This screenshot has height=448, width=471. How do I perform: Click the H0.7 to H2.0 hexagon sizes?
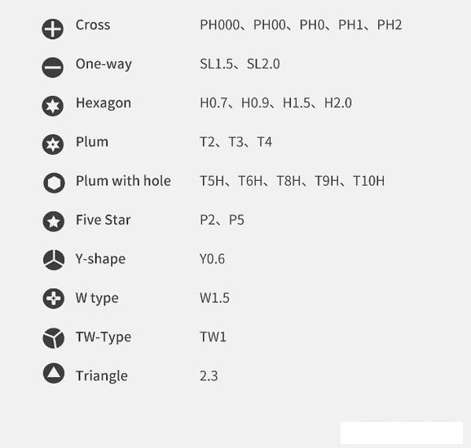click(x=275, y=103)
